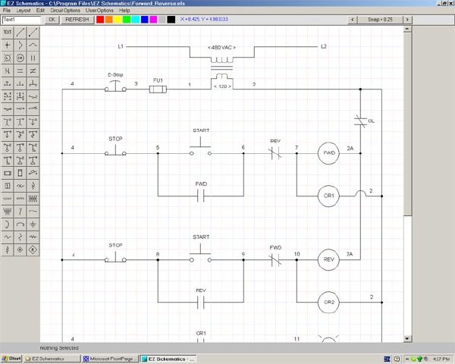Choose the horizontal wire jumper hump tool
The width and height of the screenshot is (455, 364).
[x=33, y=45]
